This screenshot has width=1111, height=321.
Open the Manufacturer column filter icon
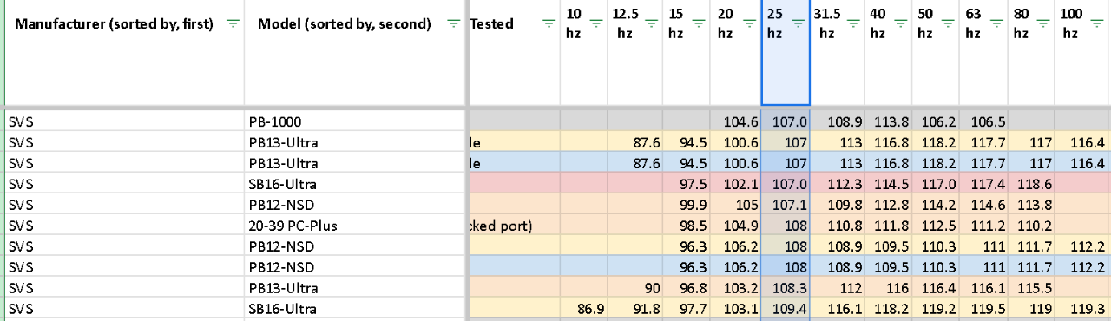tap(232, 24)
